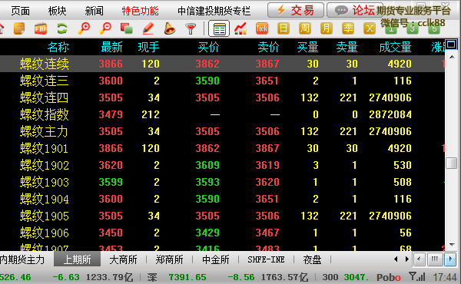Select weekly period 周 button
The height and width of the screenshot is (284, 461).
tap(305, 28)
